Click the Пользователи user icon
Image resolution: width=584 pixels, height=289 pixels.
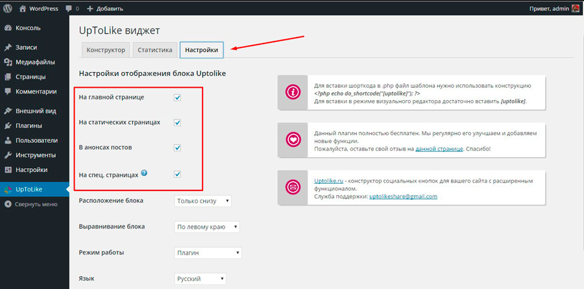coord(8,140)
